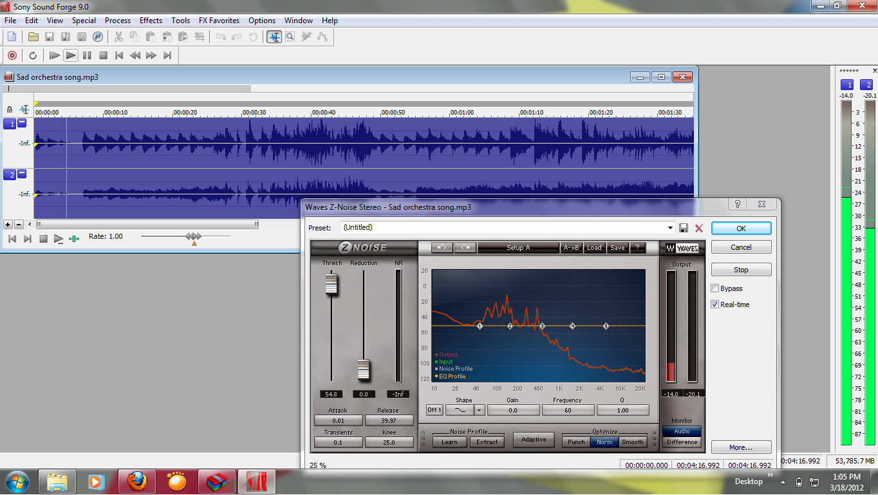Select the Magnify tool in the toolbar
Image resolution: width=878 pixels, height=495 pixels.
tap(290, 37)
